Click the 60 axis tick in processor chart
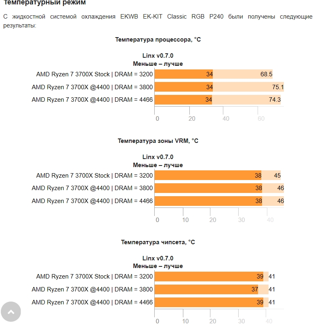This screenshot has height=331, width=317. pyautogui.click(x=261, y=119)
